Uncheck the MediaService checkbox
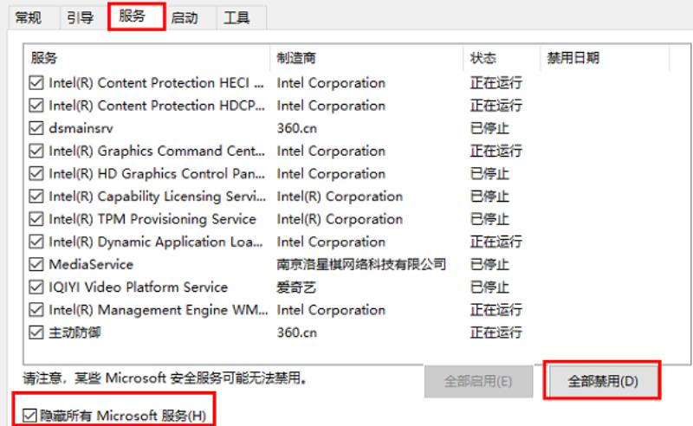Viewport: 693px width, 426px height. pyautogui.click(x=36, y=264)
